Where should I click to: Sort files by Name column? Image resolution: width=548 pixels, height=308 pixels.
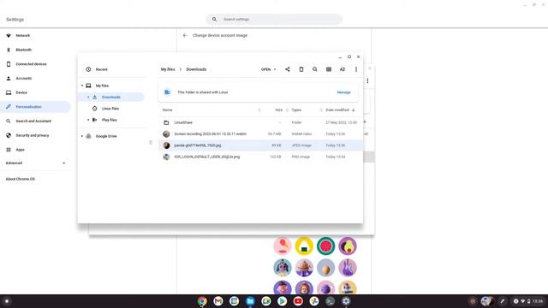tap(168, 110)
